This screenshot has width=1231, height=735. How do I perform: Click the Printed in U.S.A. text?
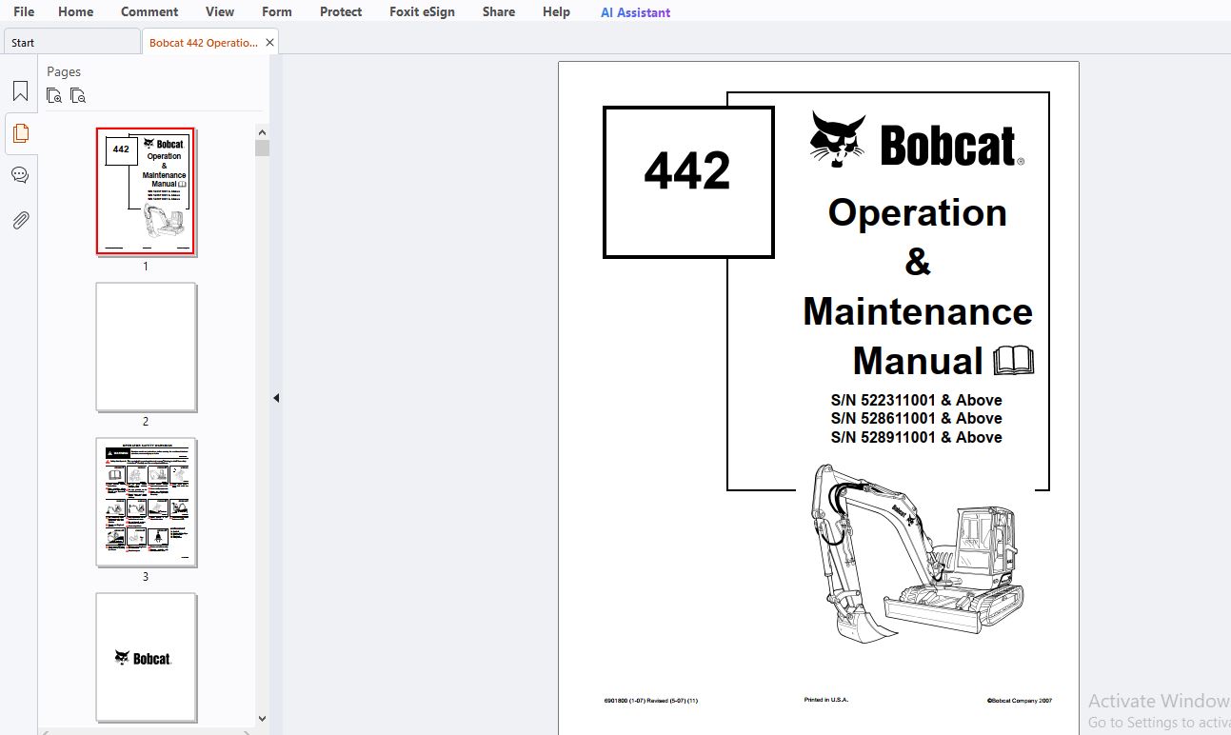826,700
